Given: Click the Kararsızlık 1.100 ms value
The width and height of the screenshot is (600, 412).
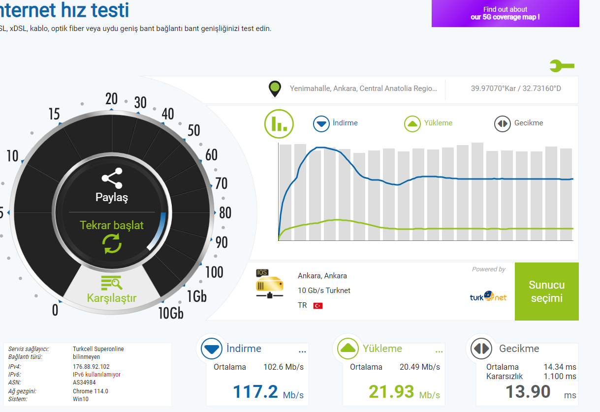Looking at the screenshot, I should [x=560, y=377].
